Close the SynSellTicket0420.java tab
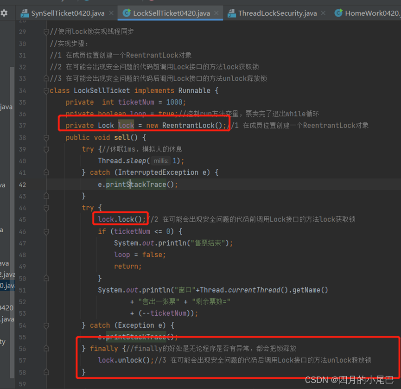Image resolution: width=401 pixels, height=389 pixels. 111,13
